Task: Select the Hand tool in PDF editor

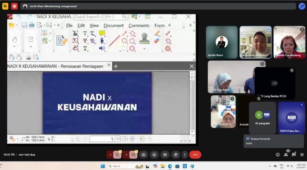Action: click(15, 40)
